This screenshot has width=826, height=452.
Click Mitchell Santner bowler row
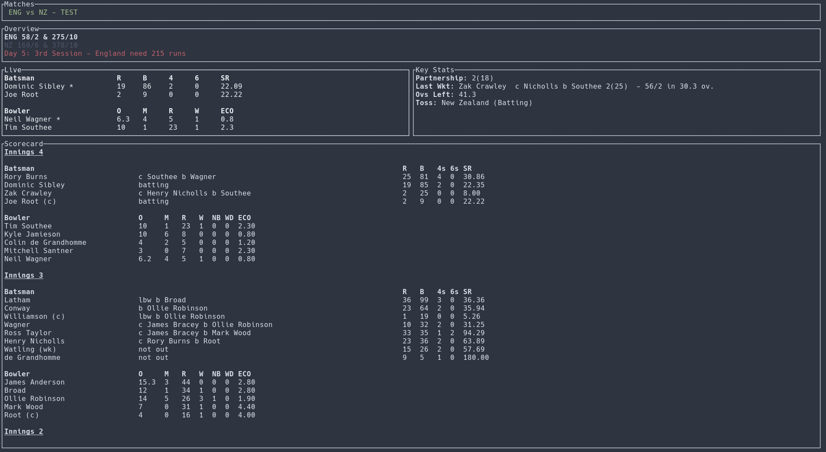(130, 251)
